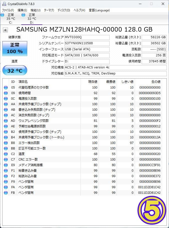Click worst value 55 in 温度 row
This screenshot has width=169, height=228.
(x=114, y=154)
